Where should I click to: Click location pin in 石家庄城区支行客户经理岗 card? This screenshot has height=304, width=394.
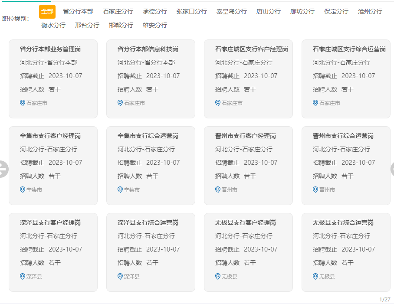tap(217, 103)
